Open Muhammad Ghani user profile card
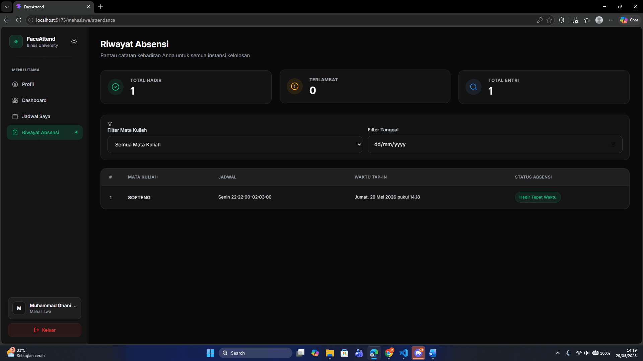This screenshot has height=361, width=643. tap(45, 308)
